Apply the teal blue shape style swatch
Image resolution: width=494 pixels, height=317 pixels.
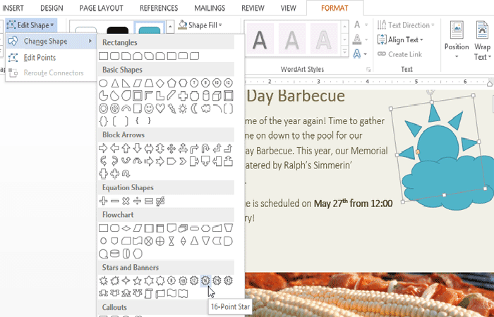click(148, 32)
